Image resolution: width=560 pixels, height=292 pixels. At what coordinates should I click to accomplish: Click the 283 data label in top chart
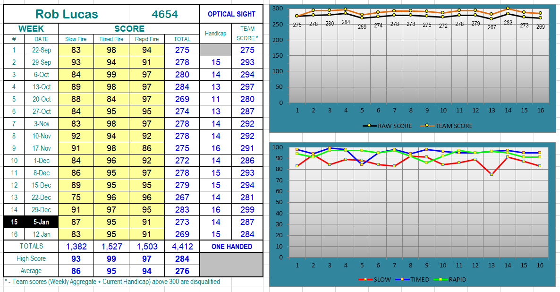click(508, 22)
